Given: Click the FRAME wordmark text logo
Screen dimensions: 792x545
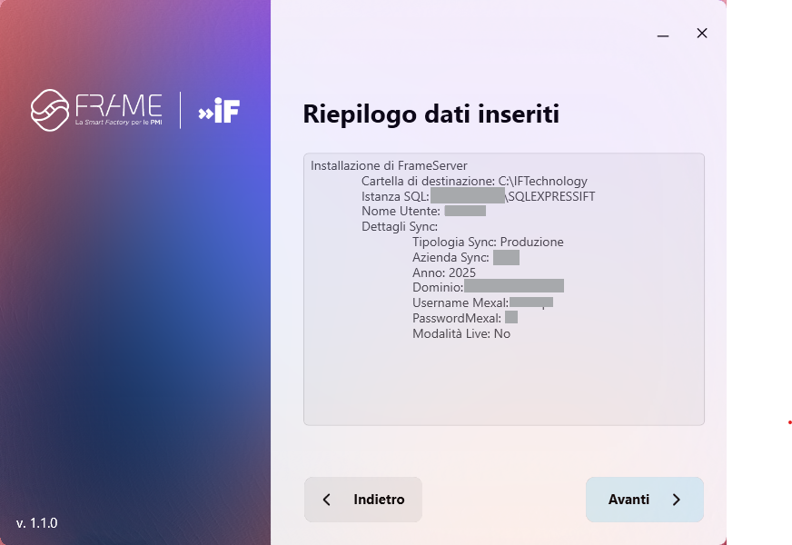Looking at the screenshot, I should [x=119, y=109].
